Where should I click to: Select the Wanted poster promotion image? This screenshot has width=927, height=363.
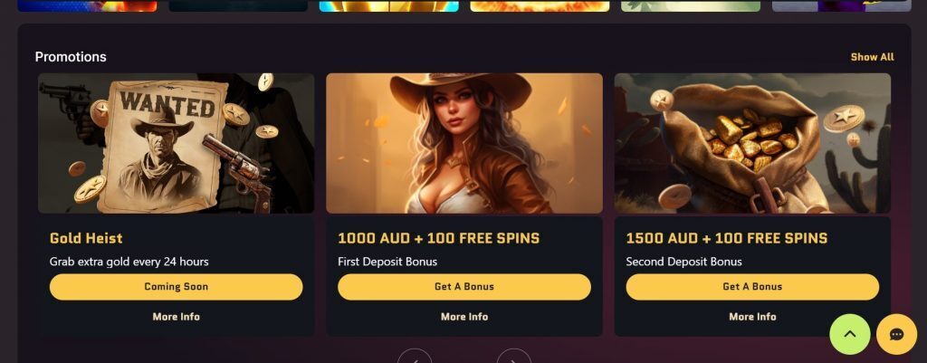177,143
